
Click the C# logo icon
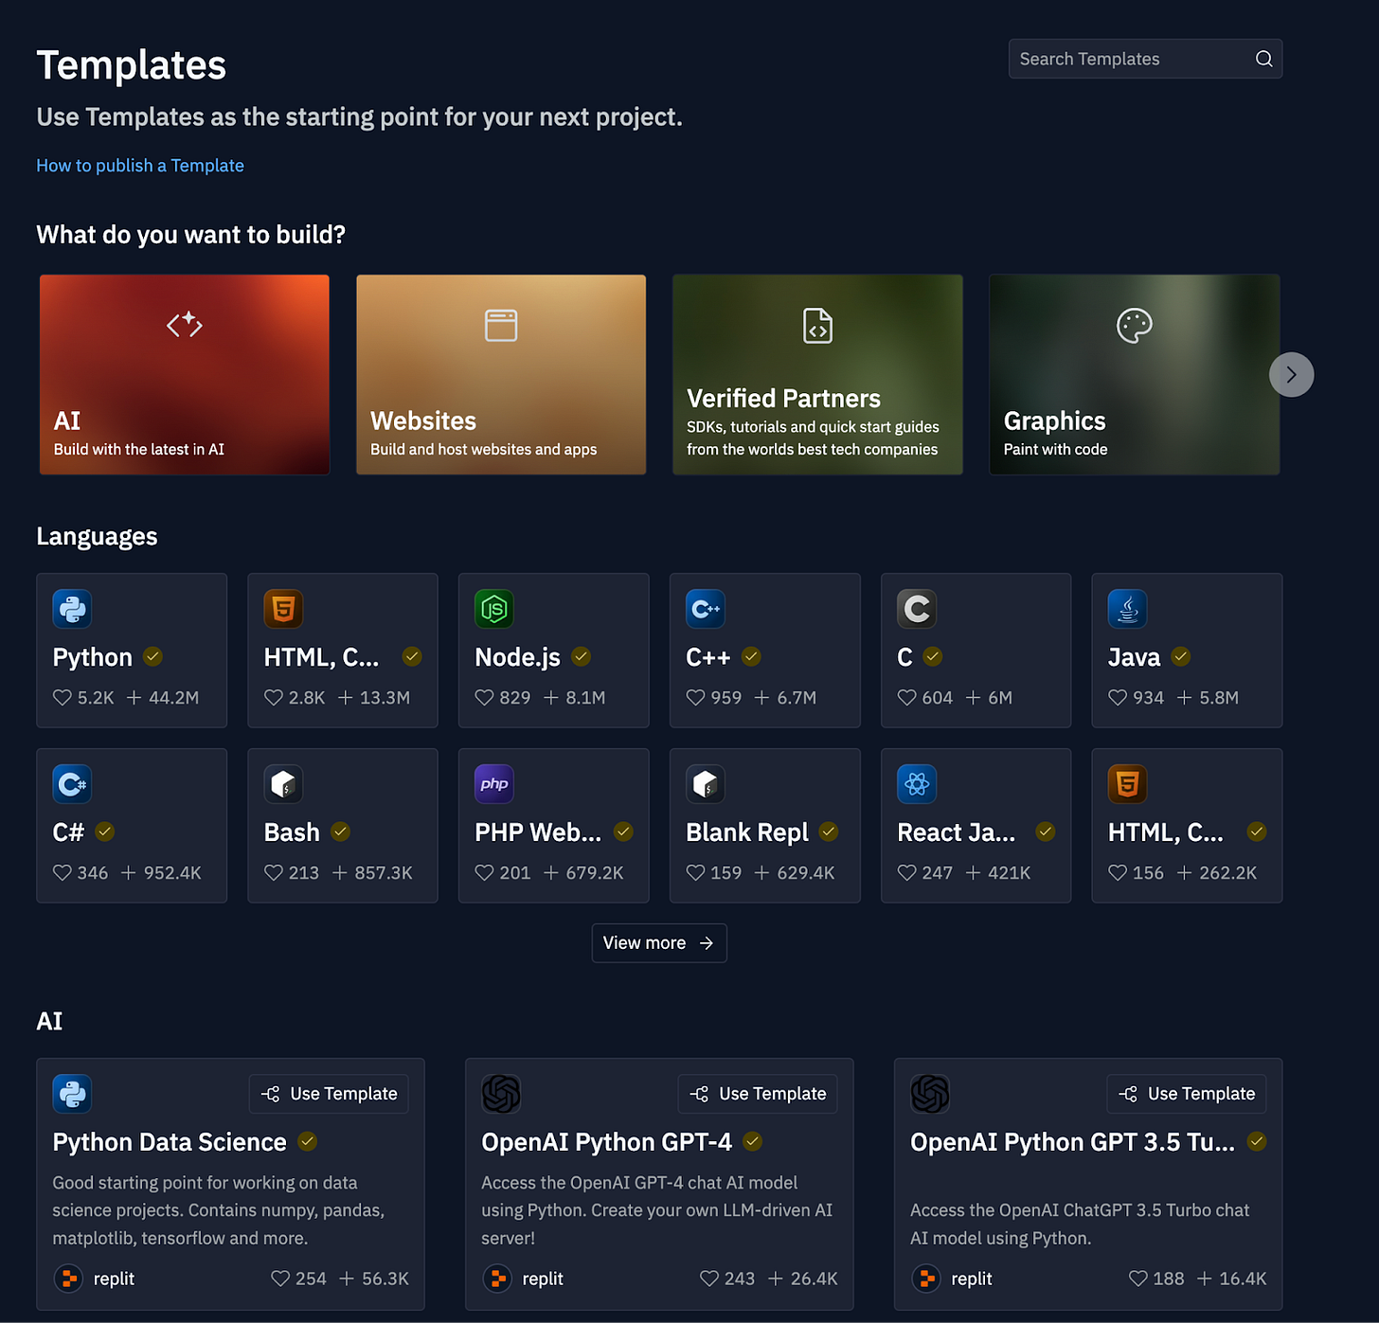[x=72, y=784]
